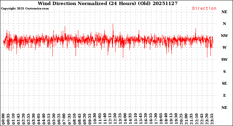Choose the "14:35" time label

pyautogui.click(x=130, y=119)
